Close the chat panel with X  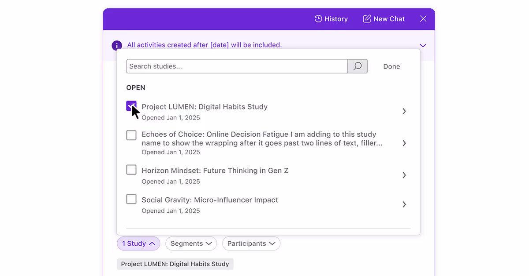click(x=423, y=19)
